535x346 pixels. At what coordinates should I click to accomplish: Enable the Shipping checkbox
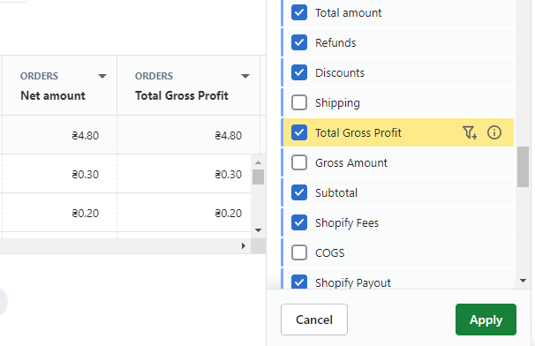click(299, 102)
